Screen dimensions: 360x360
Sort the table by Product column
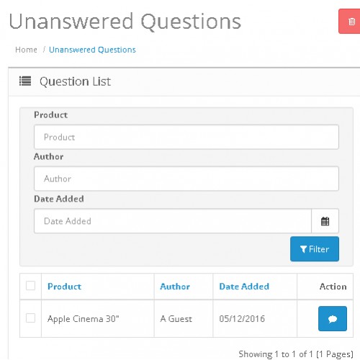[x=64, y=287]
